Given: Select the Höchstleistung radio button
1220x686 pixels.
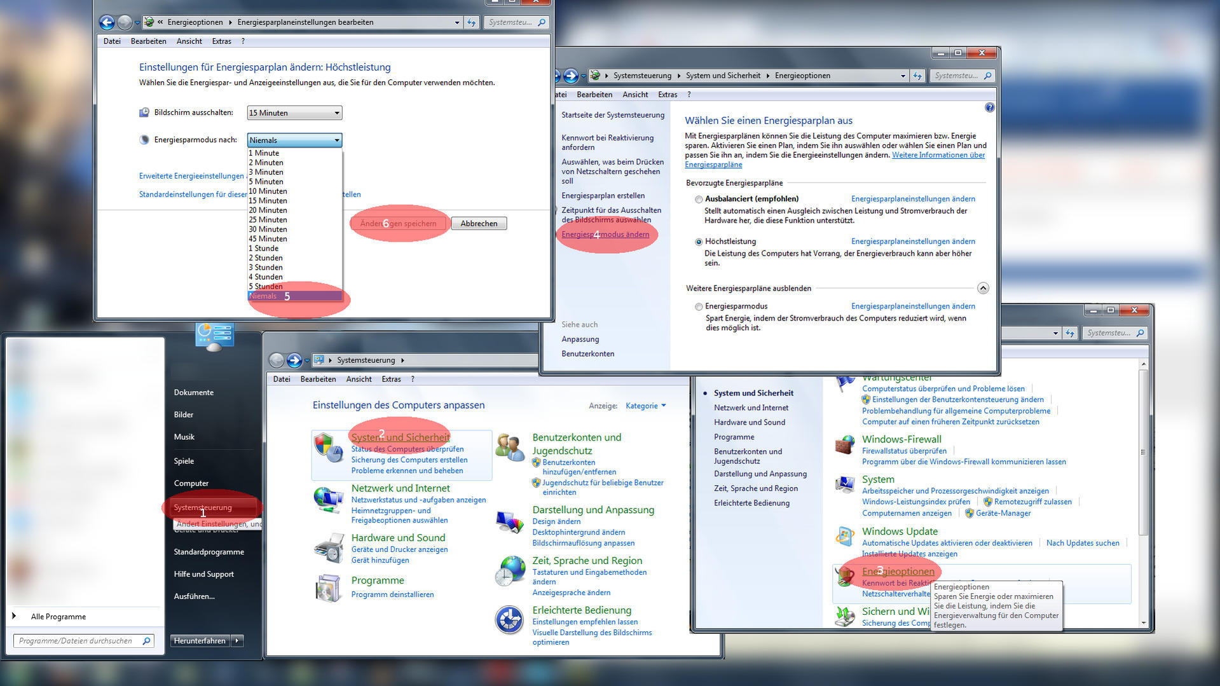Looking at the screenshot, I should point(699,242).
